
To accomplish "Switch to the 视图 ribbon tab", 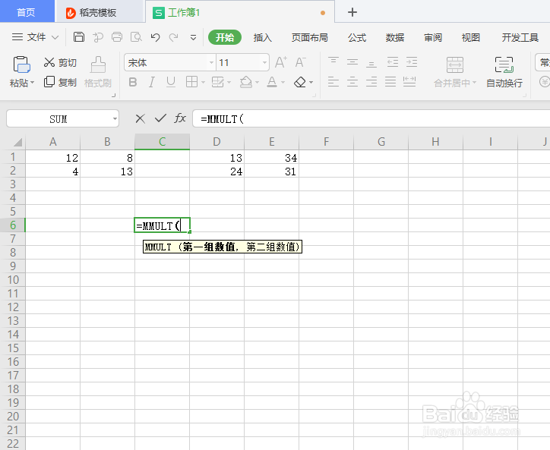I will 470,37.
